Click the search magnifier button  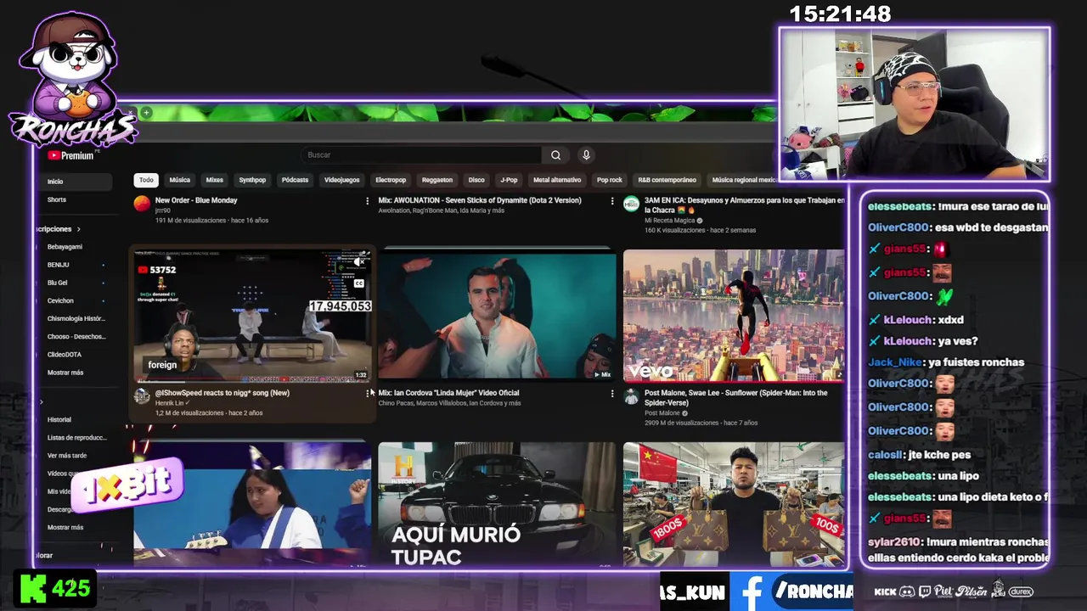(555, 155)
